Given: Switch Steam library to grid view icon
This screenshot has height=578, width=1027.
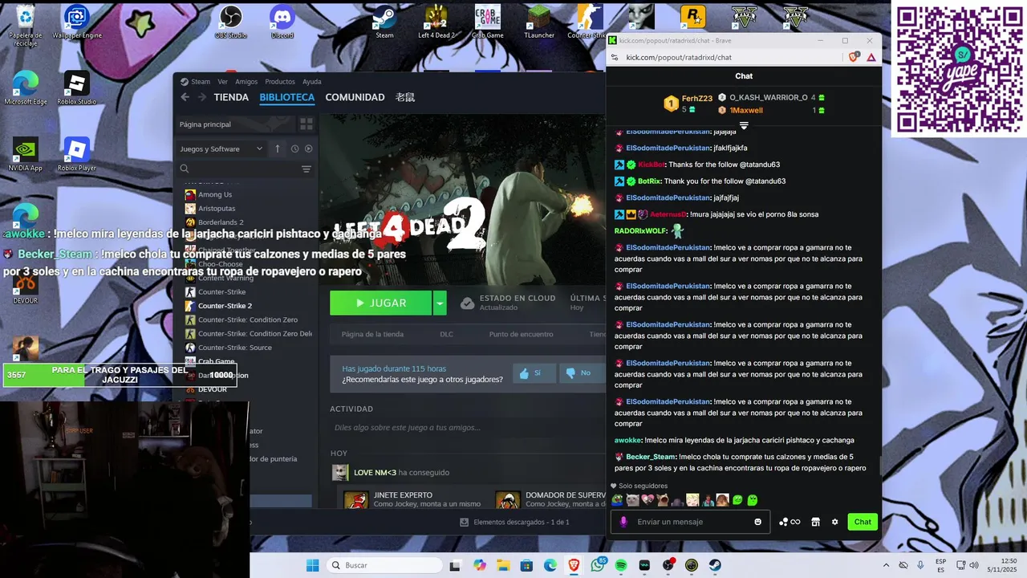Looking at the screenshot, I should (306, 124).
